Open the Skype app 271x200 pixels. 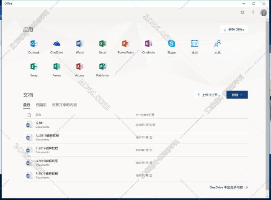171,47
